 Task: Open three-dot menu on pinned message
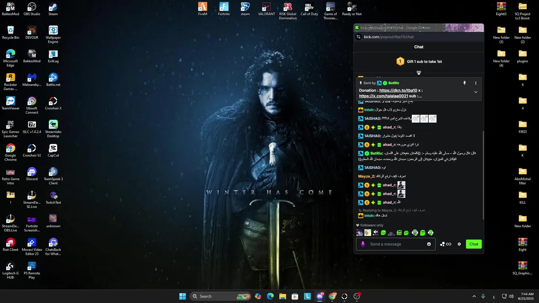476,83
